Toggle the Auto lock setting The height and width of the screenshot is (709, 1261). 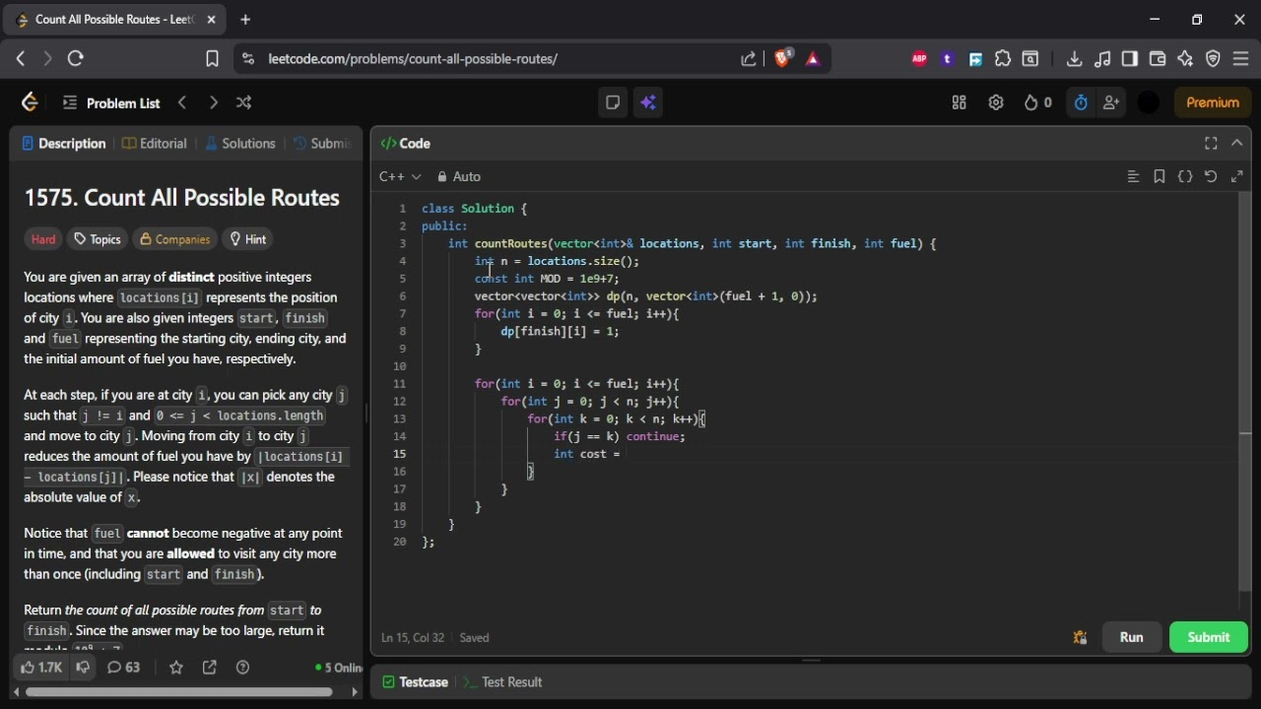click(459, 176)
